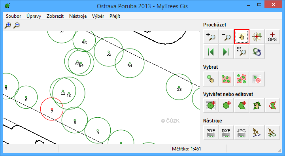Activate the pan hand tool
This screenshot has width=285, height=156.
242,37
